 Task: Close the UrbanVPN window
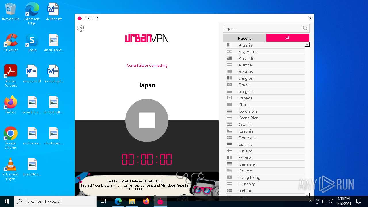pos(310,18)
